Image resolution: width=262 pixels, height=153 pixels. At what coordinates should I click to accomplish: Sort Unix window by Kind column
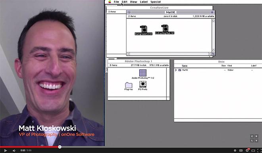229,66
